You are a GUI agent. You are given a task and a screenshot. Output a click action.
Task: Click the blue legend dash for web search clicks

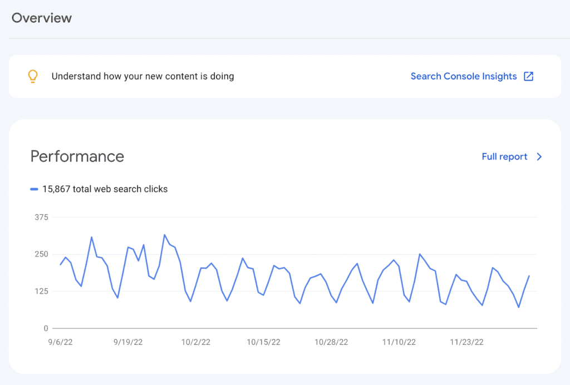[34, 189]
